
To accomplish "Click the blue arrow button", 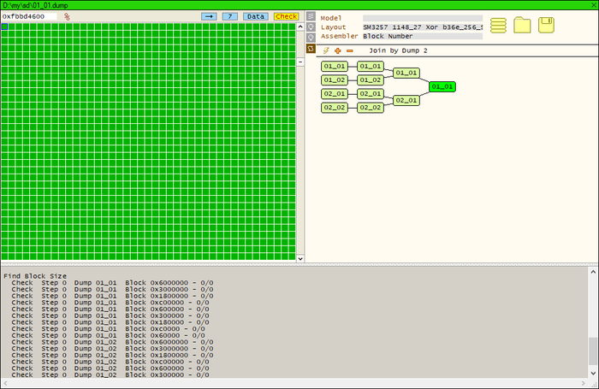I will (209, 16).
